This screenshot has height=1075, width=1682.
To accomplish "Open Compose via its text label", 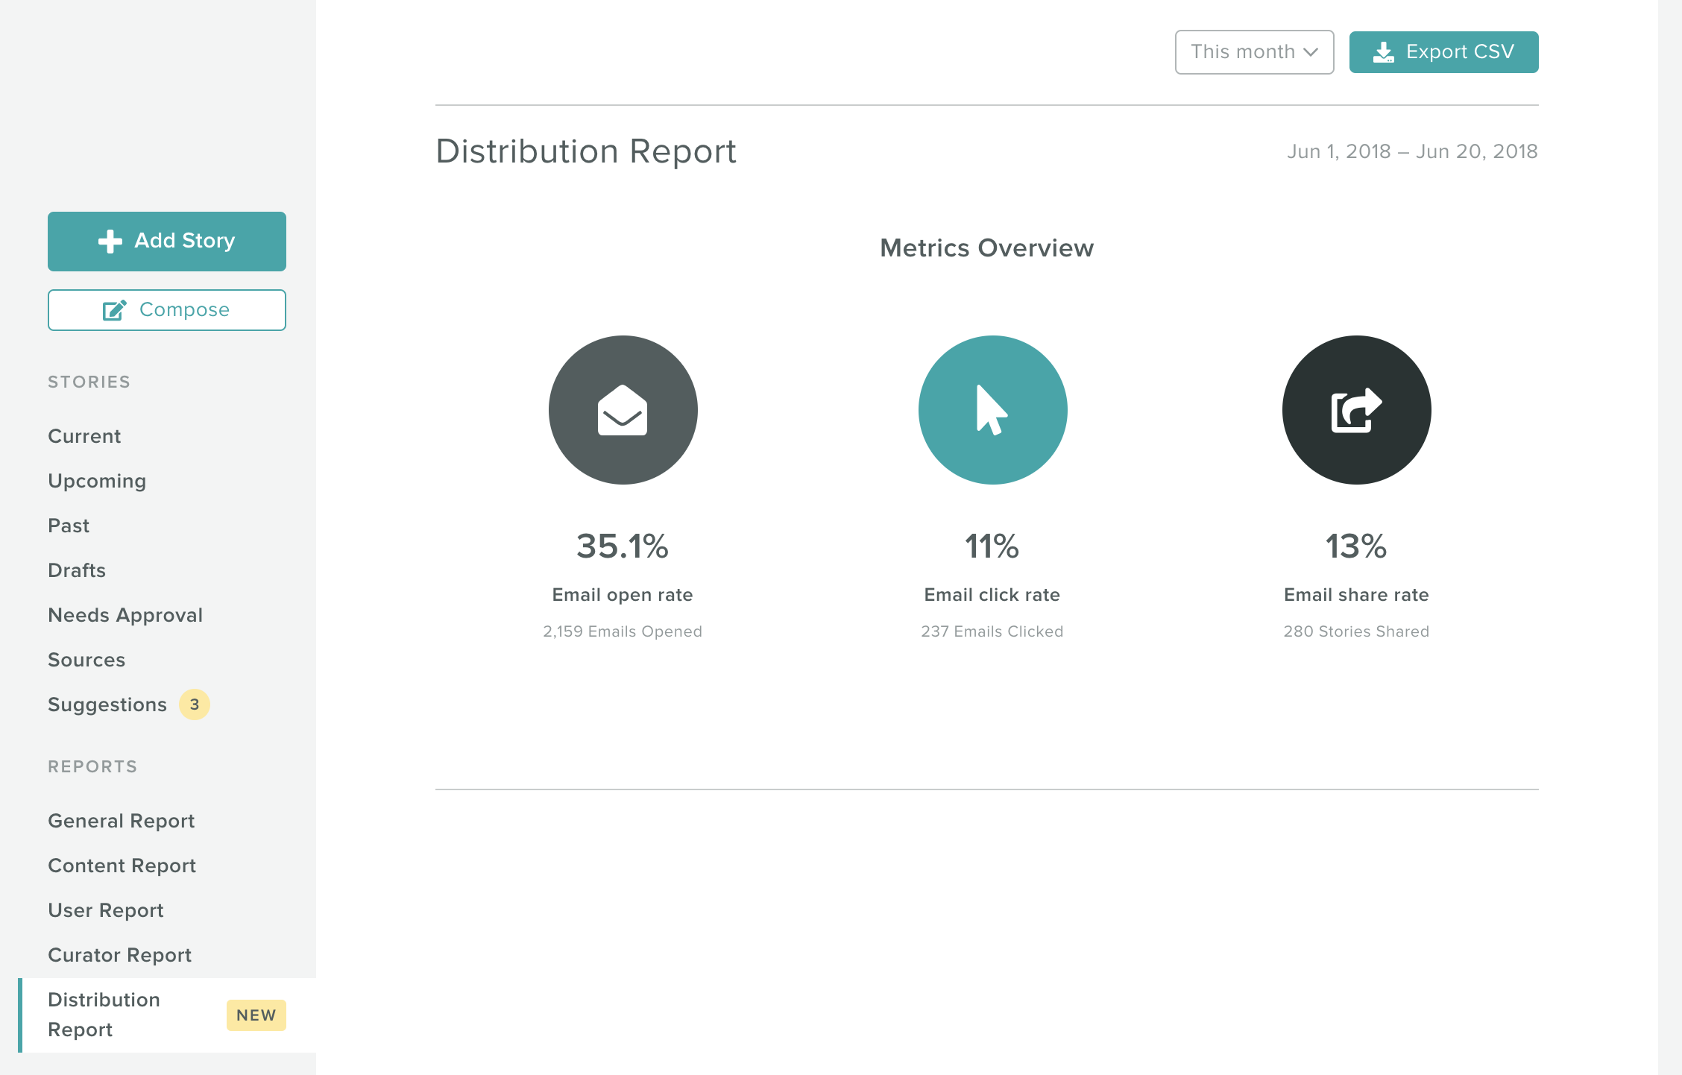I will tap(185, 309).
